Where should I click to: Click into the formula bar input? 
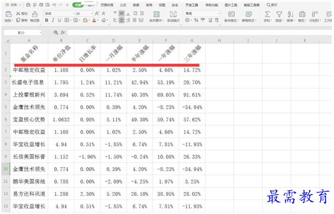point(199,33)
